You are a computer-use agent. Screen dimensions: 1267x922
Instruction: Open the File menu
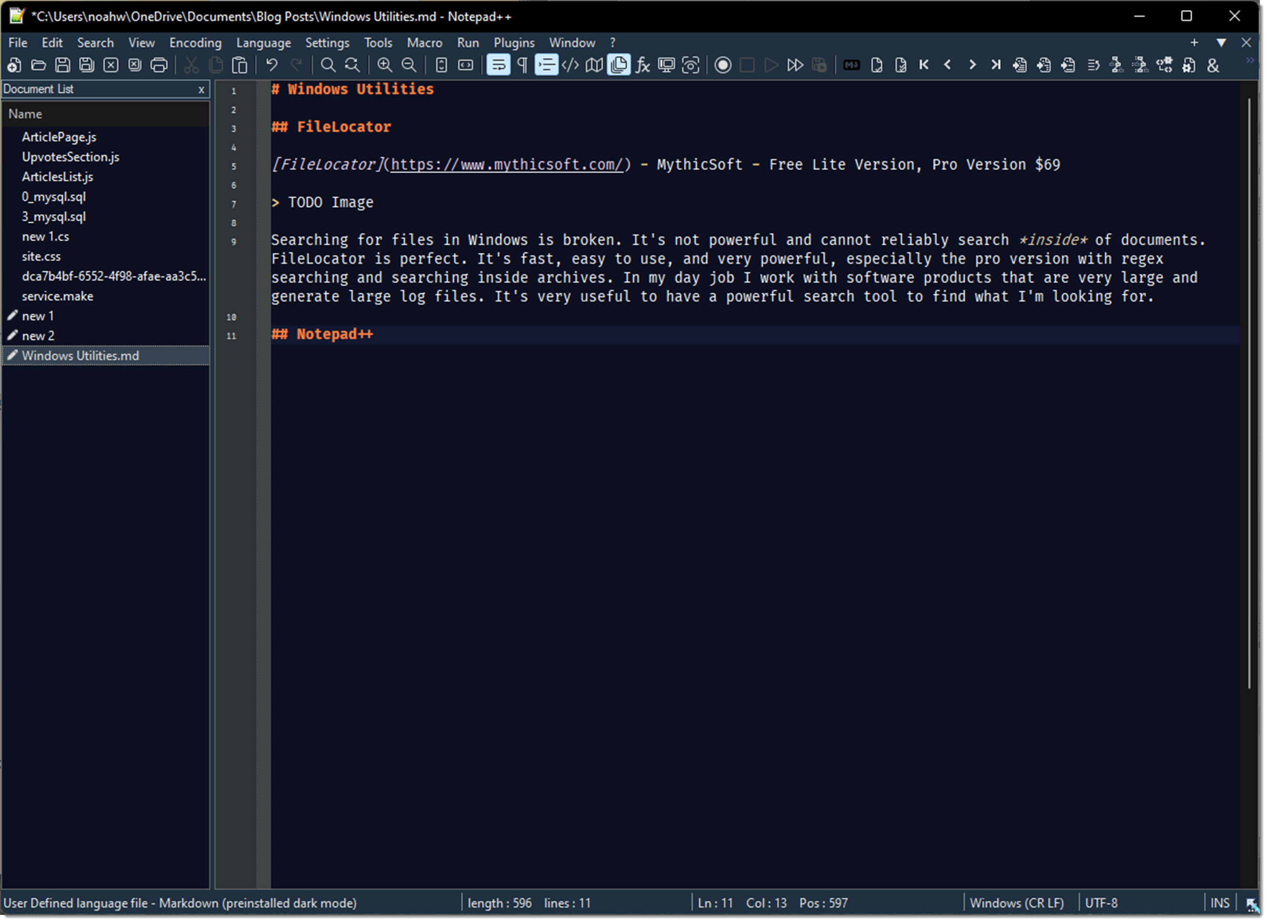[18, 42]
